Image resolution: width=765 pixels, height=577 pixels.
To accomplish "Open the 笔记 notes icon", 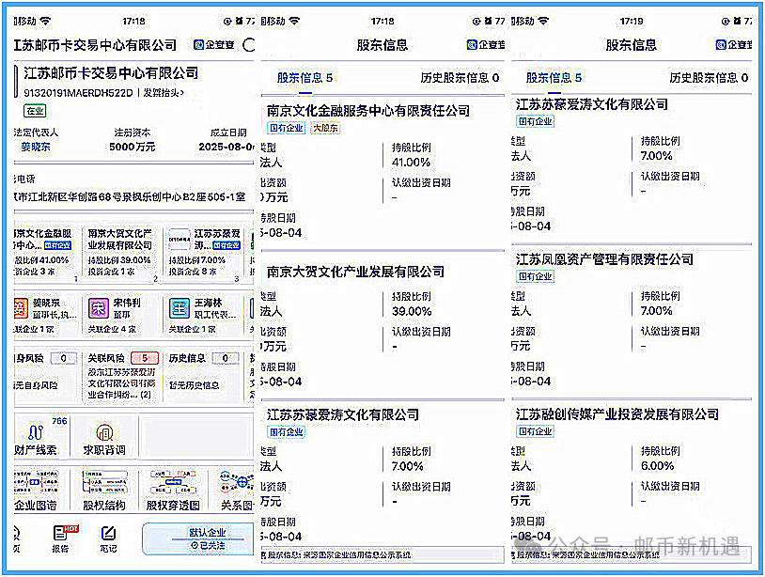I will coord(108,539).
